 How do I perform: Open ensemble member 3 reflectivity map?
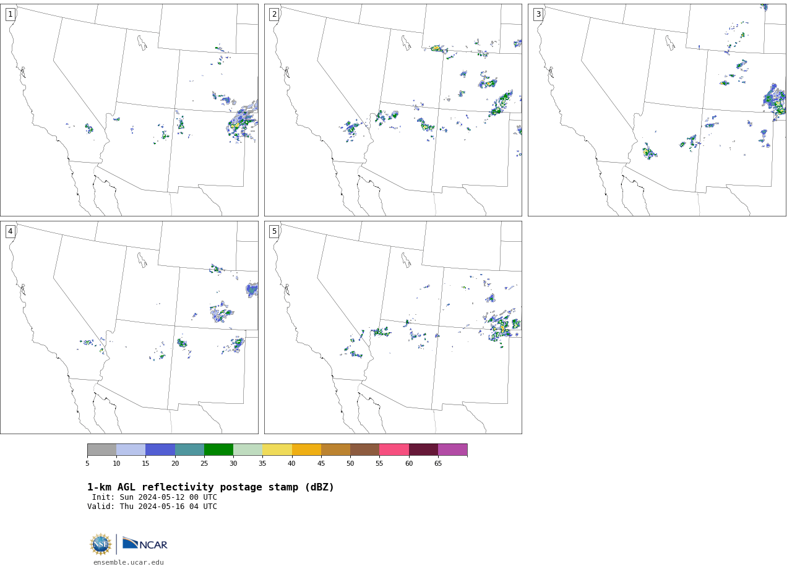click(x=656, y=110)
